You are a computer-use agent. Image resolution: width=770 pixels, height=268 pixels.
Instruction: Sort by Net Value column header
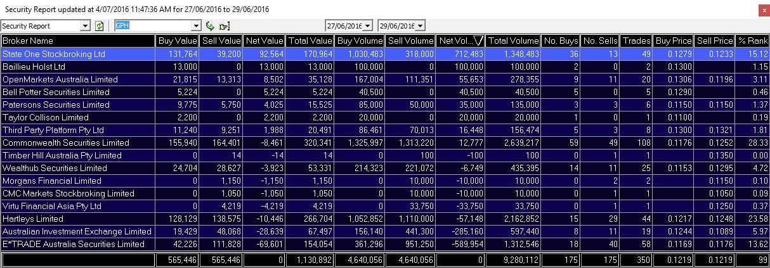264,41
